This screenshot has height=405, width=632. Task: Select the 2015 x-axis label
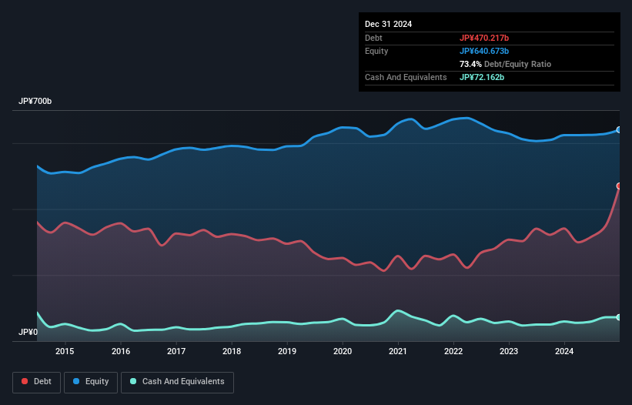click(x=65, y=351)
